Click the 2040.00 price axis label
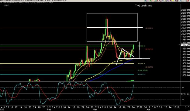This screenshot has width=190, height=111. [185, 22]
